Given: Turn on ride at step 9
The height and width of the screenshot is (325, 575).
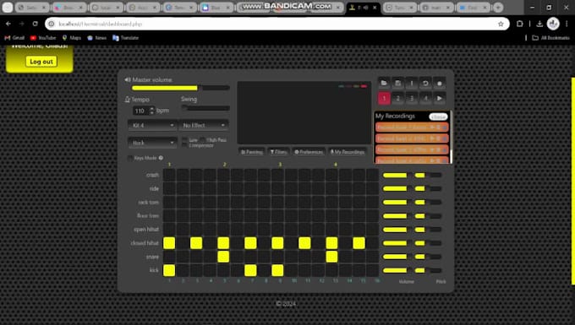Looking at the screenshot, I should pos(277,188).
